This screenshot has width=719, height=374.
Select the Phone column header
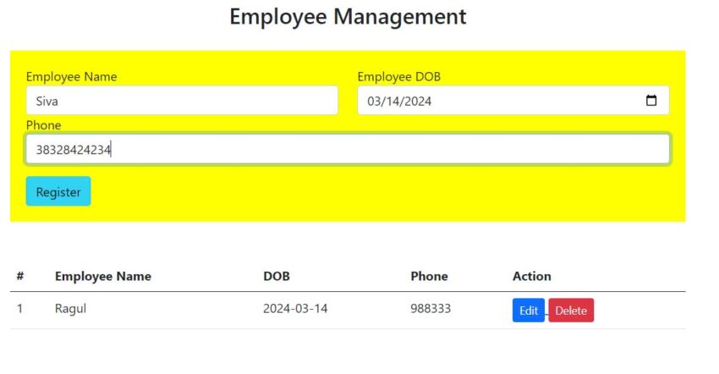click(429, 276)
